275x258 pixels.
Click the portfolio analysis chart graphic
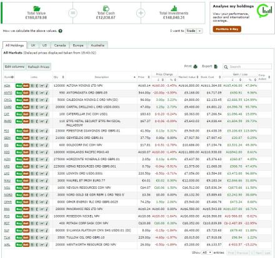264,10
